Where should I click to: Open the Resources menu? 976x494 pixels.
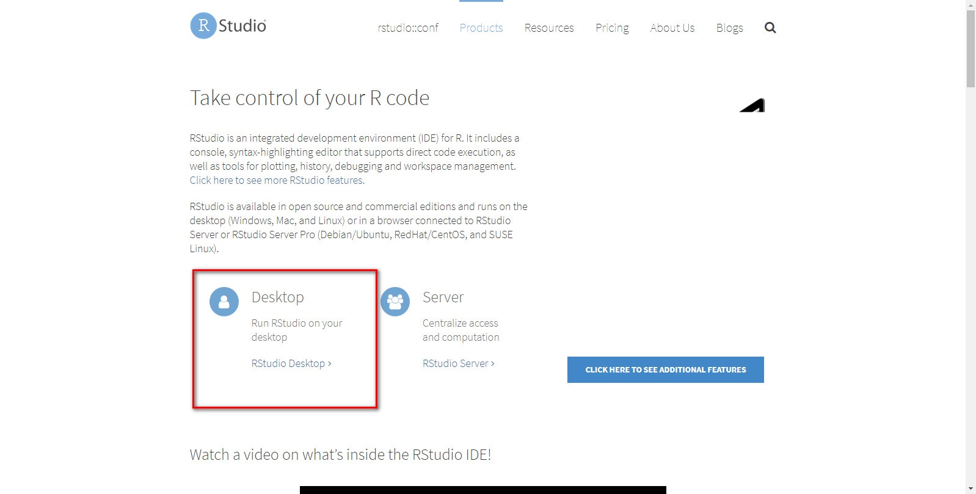pos(549,27)
